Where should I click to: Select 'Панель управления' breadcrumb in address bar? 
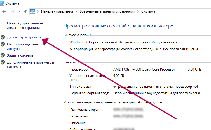[57, 11]
